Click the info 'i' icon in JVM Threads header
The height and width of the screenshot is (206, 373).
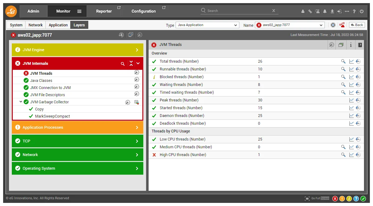[351, 45]
